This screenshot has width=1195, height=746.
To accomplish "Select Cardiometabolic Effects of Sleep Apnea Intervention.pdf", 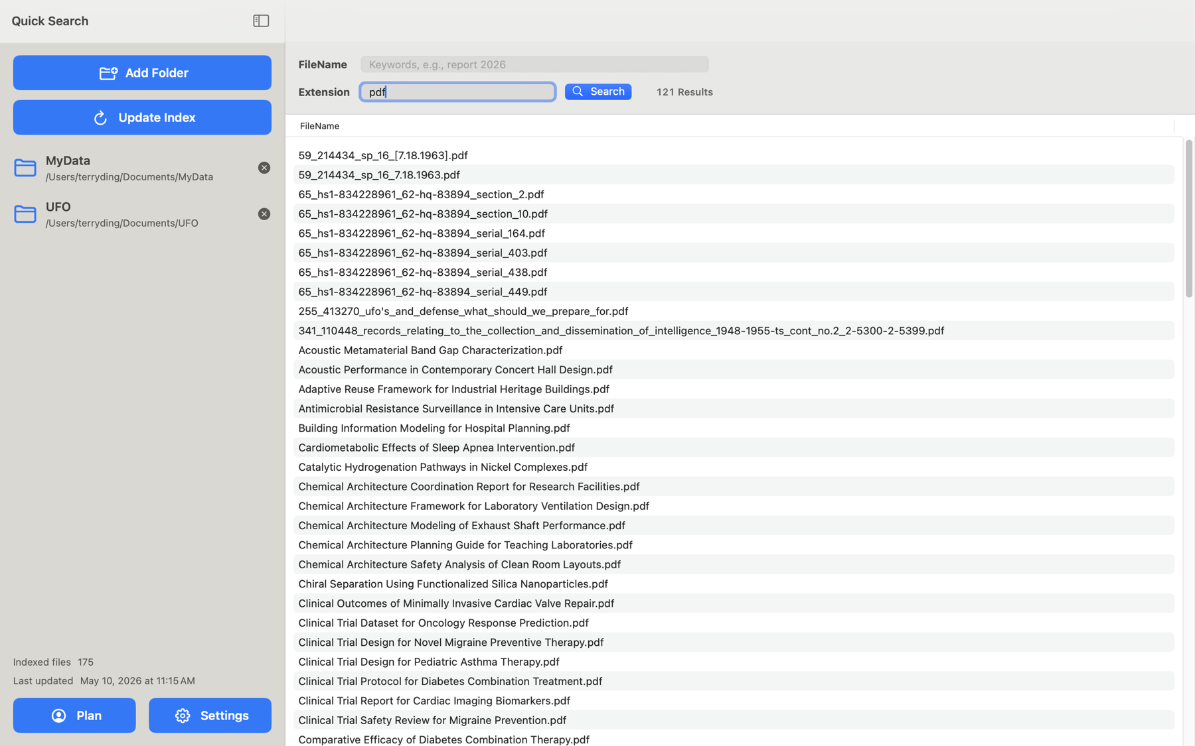I will pyautogui.click(x=734, y=448).
